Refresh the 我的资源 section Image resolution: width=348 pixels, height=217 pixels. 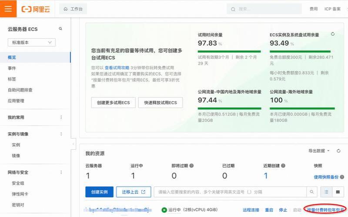[339, 151]
